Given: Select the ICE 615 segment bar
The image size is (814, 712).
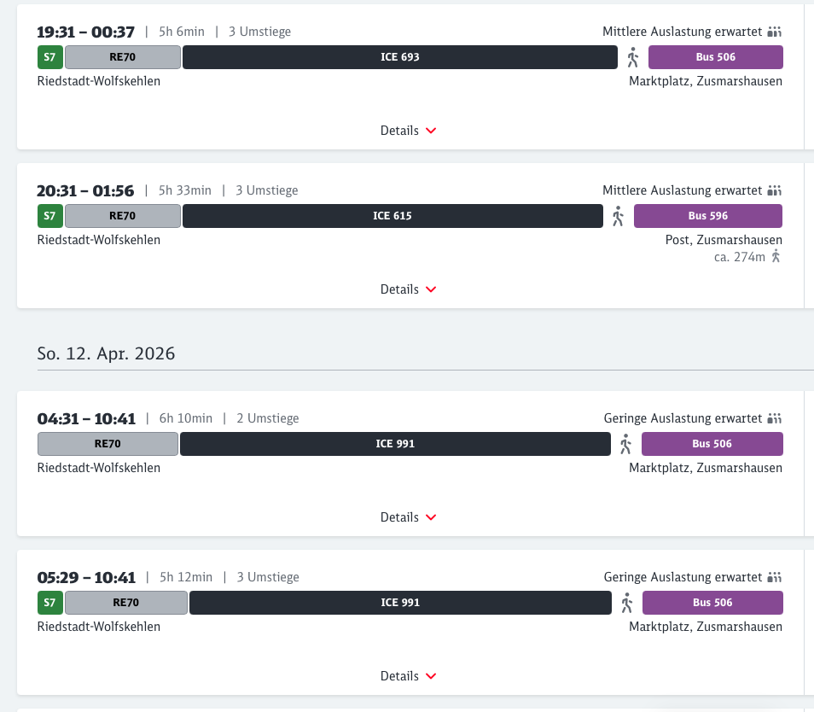Looking at the screenshot, I should pos(392,216).
